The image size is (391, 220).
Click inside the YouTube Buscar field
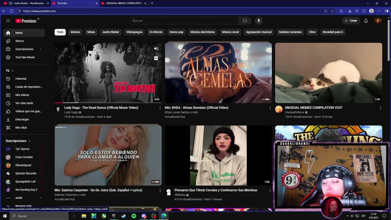click(184, 21)
